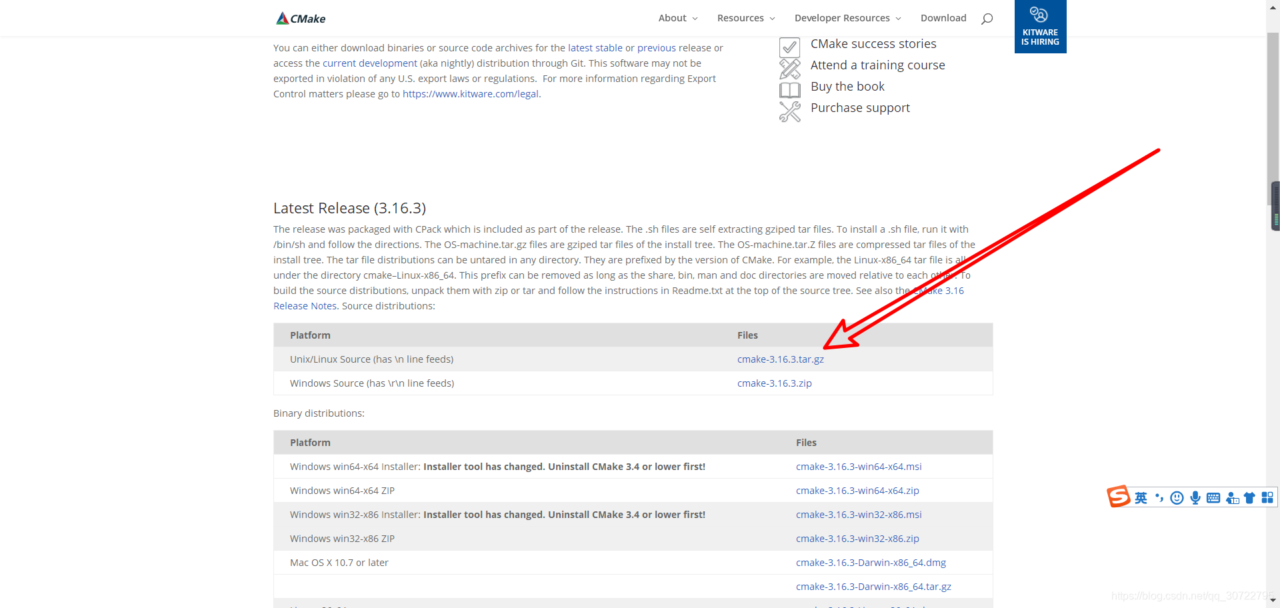The image size is (1280, 608).
Task: Open the Release Notes link
Action: click(x=305, y=306)
